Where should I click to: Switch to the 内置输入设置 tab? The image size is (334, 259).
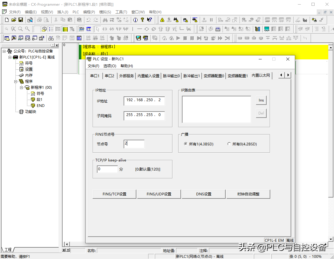point(148,76)
